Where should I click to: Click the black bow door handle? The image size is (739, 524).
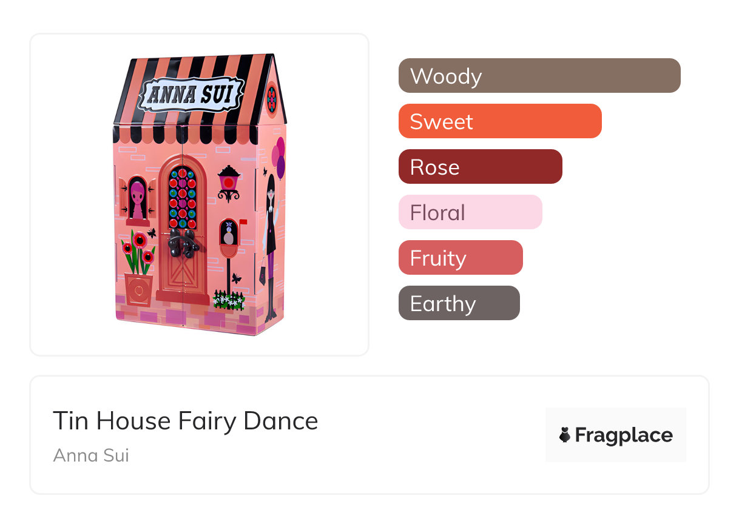click(181, 243)
